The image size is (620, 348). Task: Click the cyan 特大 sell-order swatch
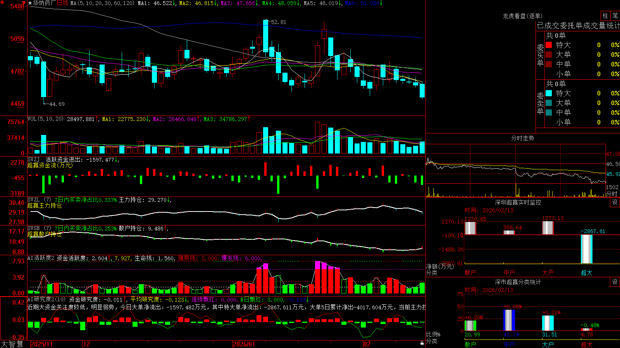[549, 93]
